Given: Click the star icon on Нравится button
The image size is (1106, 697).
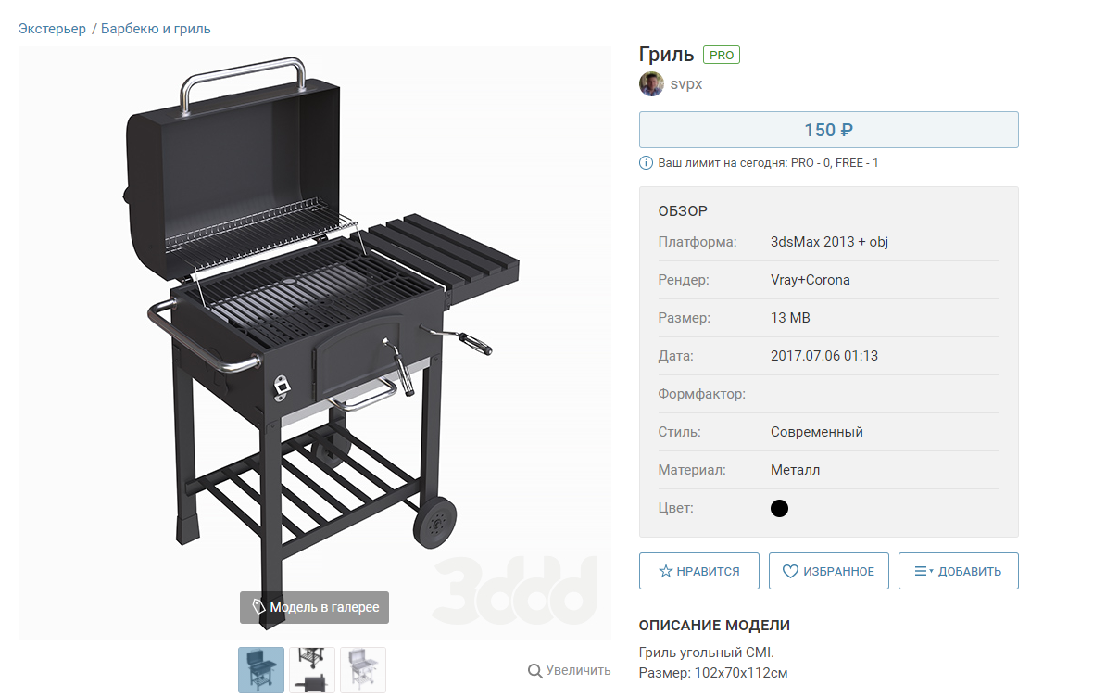Looking at the screenshot, I should click(665, 571).
